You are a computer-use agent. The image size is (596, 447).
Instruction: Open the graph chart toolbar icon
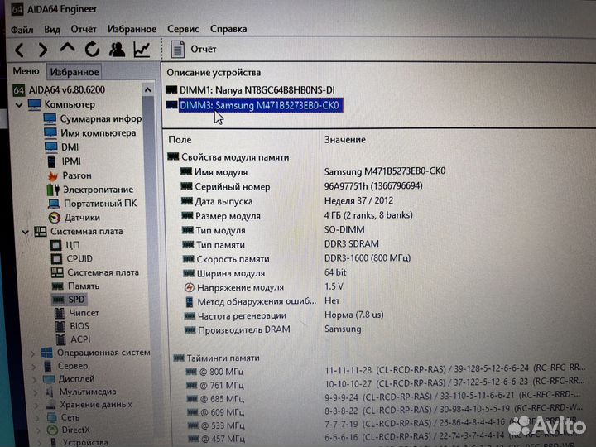142,50
